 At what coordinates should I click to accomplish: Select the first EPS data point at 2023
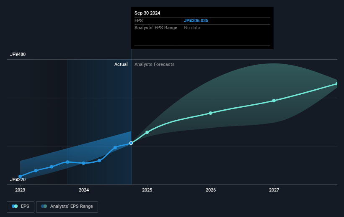coord(20,177)
